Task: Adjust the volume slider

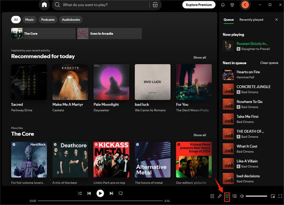Action: (257, 196)
